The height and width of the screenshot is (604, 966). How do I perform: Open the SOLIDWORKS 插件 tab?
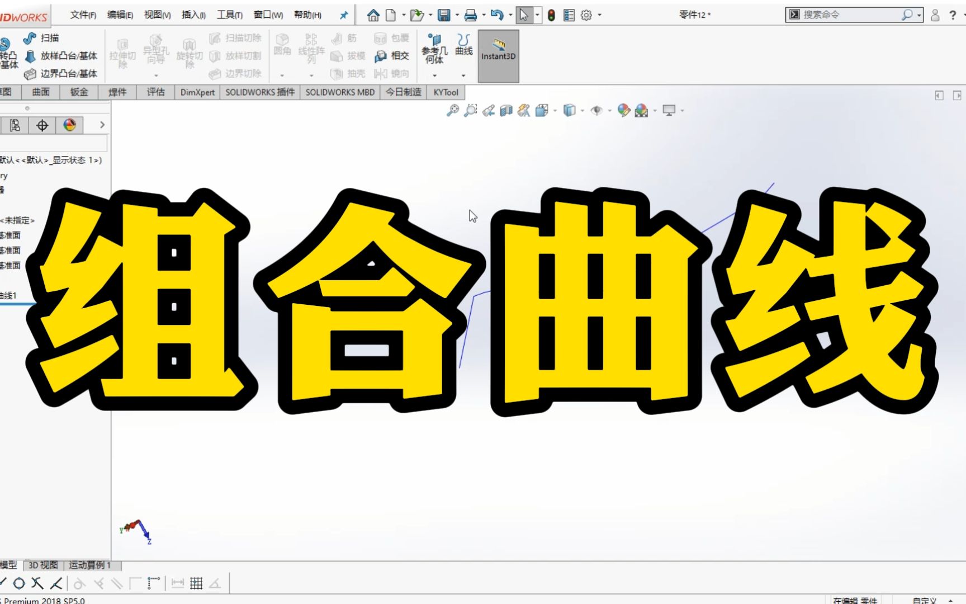[x=260, y=92]
